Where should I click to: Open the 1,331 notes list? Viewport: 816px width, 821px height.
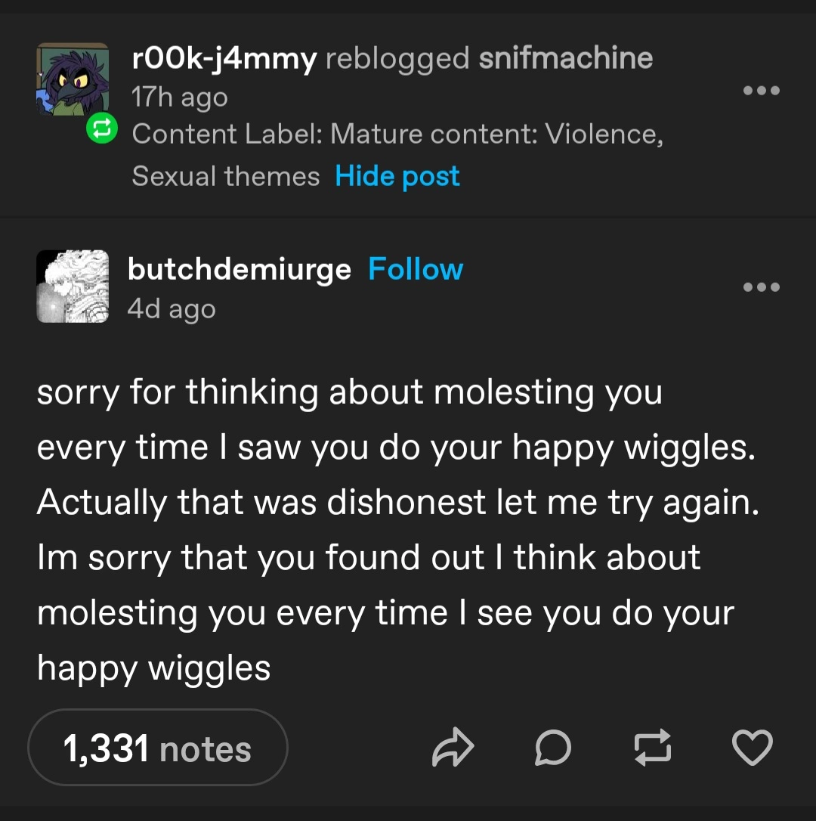pyautogui.click(x=157, y=748)
